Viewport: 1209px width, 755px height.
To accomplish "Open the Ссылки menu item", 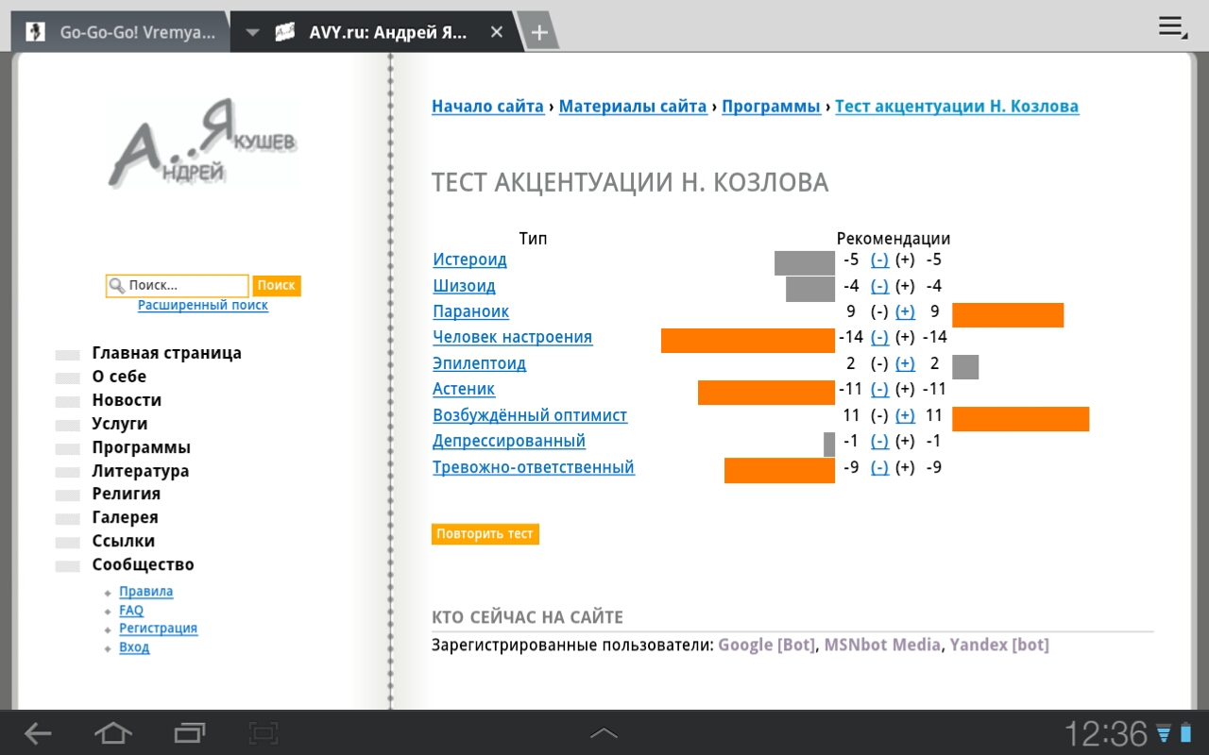I will 123,541.
